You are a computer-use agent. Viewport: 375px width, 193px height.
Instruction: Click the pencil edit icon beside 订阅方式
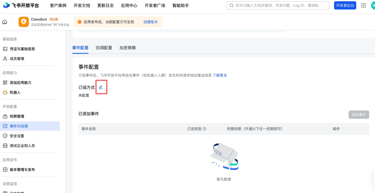click(x=101, y=87)
